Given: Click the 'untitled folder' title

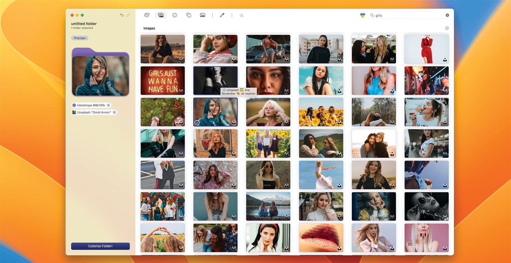Looking at the screenshot, I should click(x=84, y=24).
